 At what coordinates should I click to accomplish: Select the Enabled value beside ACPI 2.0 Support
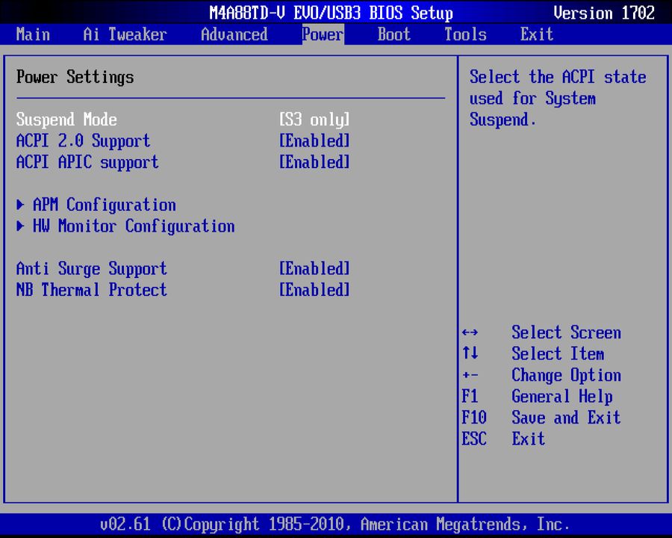pos(314,140)
